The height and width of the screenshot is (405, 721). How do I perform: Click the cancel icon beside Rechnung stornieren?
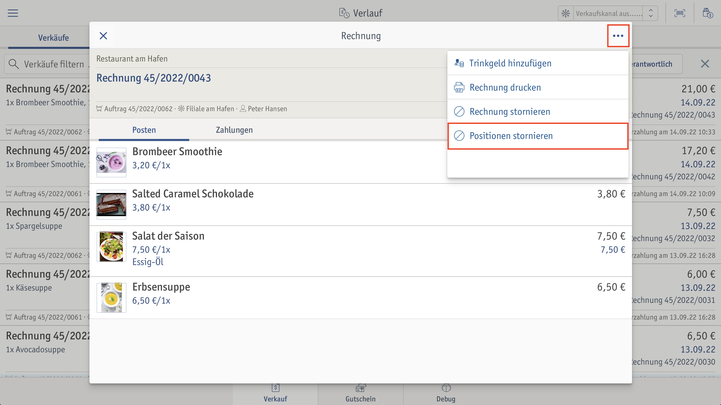tap(459, 111)
